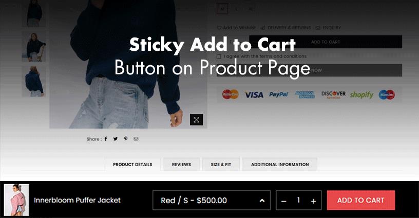
Task: Switch to the Reviews tab
Action: tap(181, 164)
